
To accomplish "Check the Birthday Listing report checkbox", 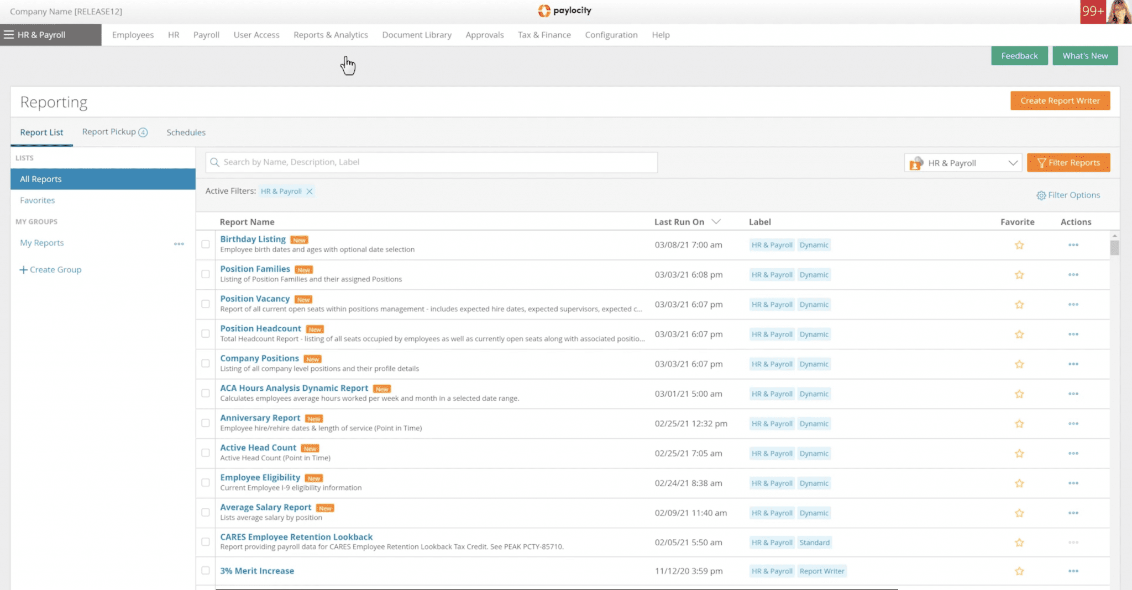I will pyautogui.click(x=206, y=244).
